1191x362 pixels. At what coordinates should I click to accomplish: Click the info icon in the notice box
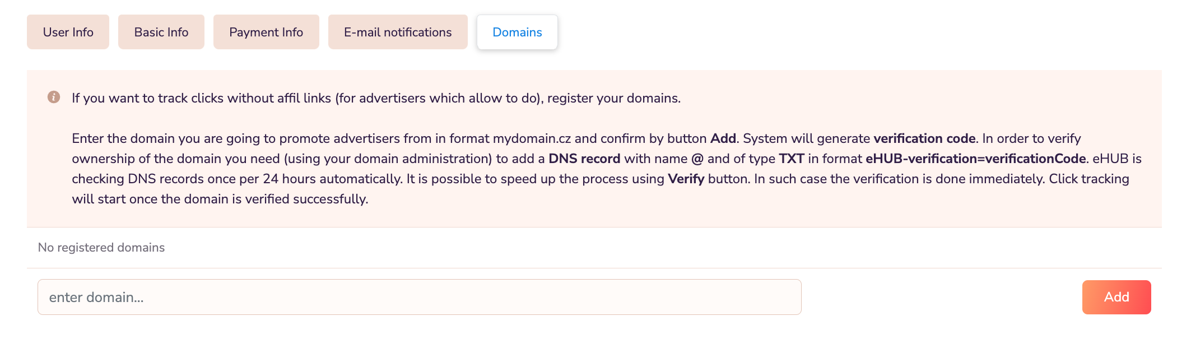tap(54, 98)
